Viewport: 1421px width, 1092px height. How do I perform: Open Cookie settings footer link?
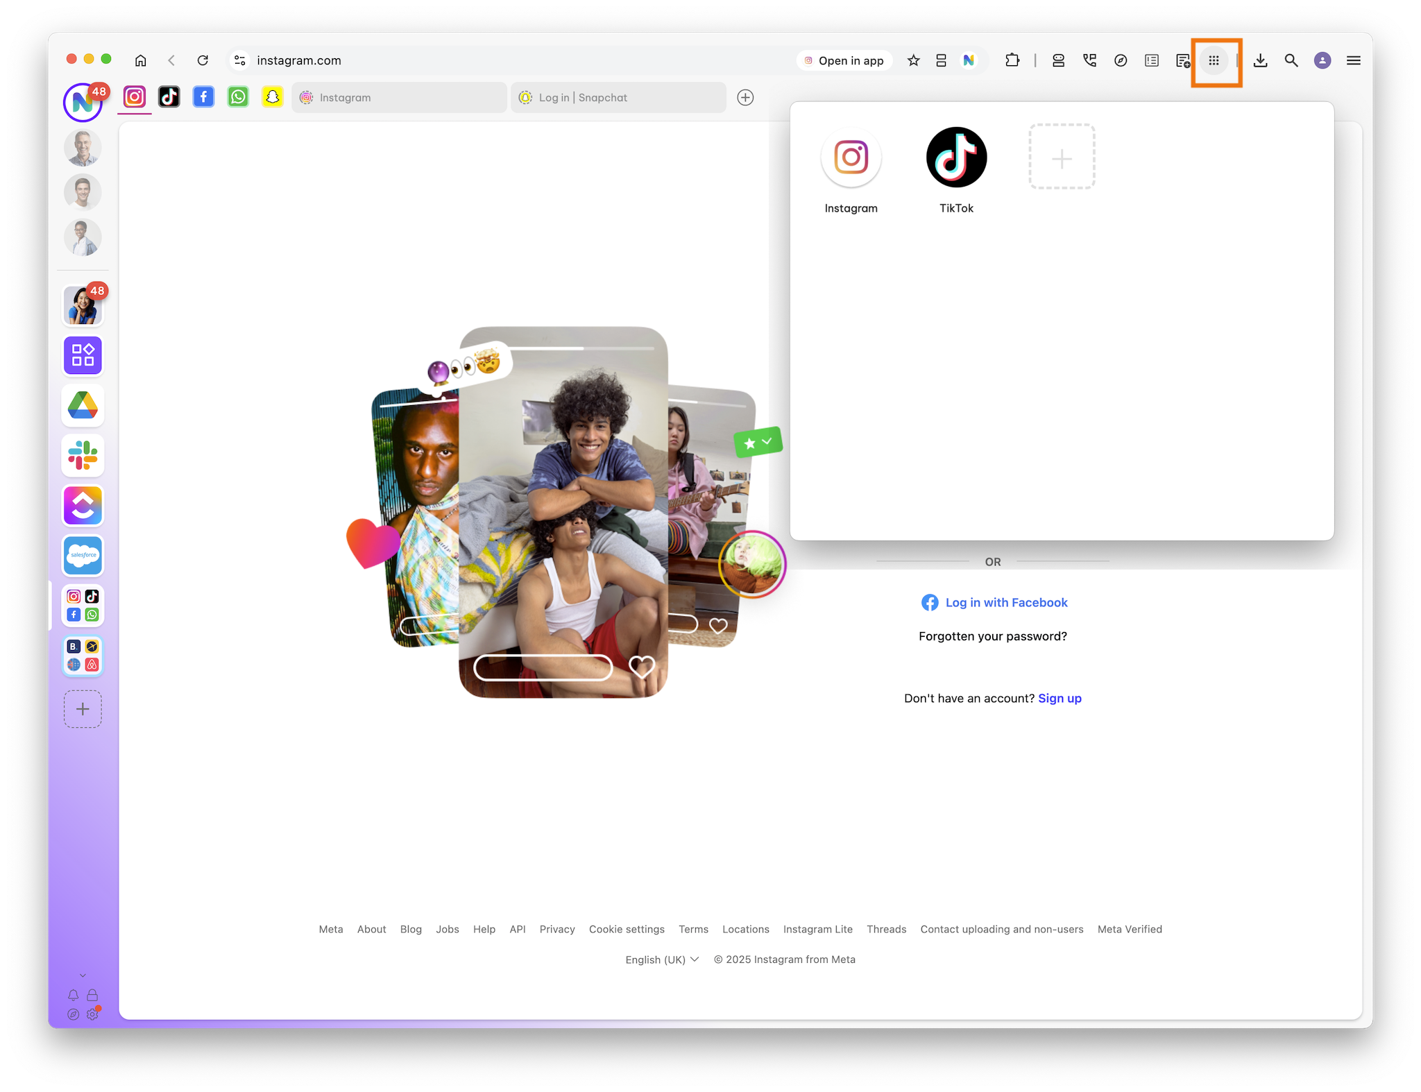point(627,929)
